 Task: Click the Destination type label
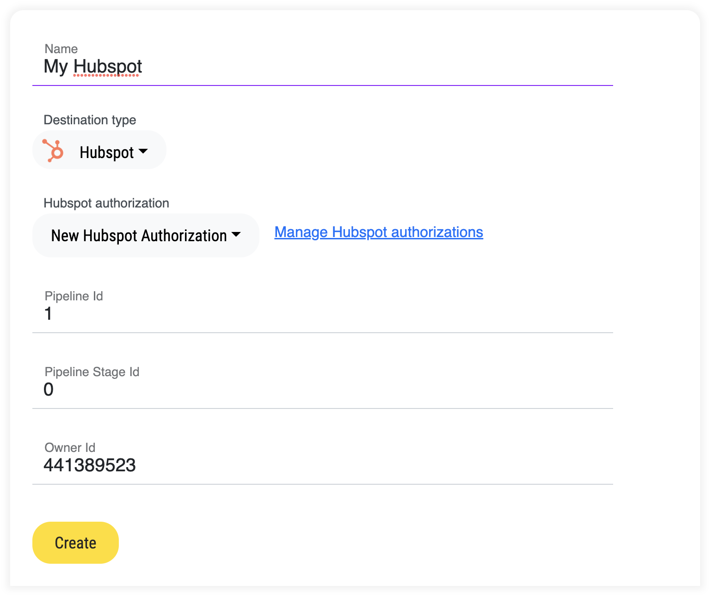pyautogui.click(x=90, y=120)
